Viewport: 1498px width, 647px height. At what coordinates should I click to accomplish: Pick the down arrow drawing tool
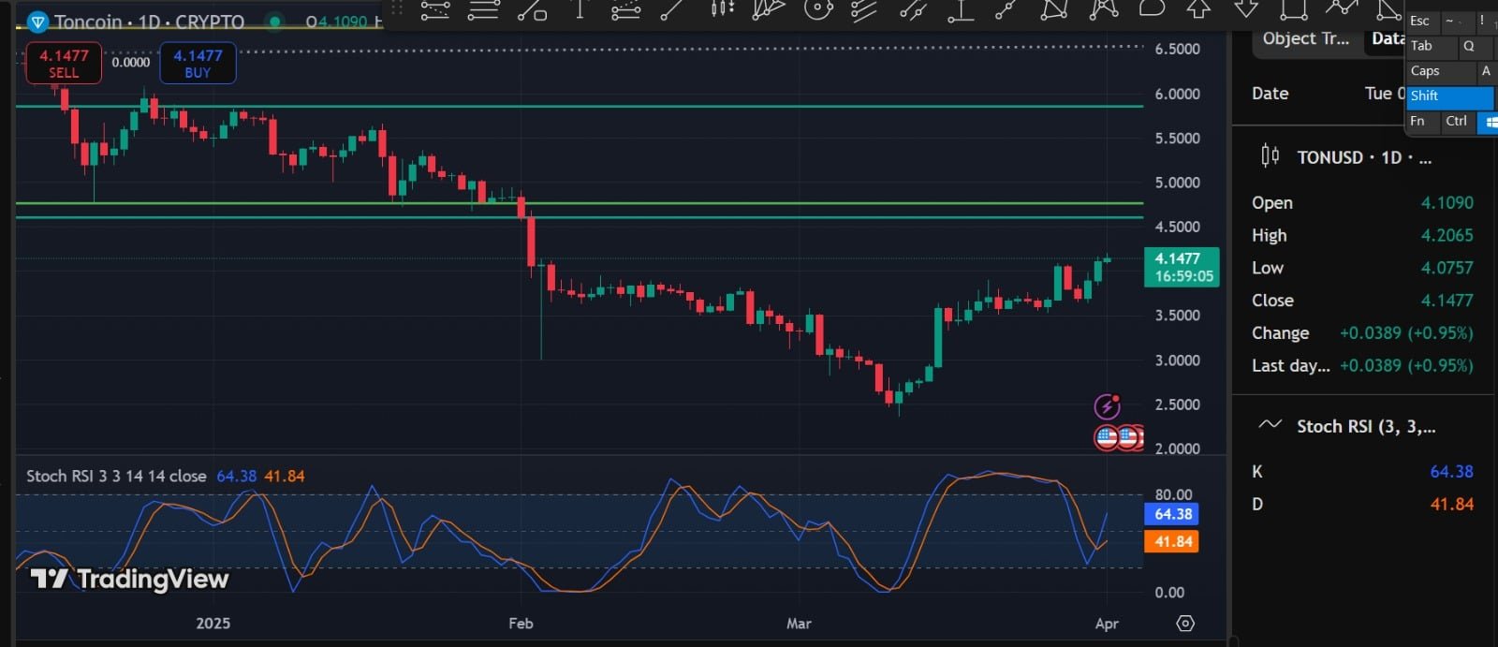pos(1246,9)
